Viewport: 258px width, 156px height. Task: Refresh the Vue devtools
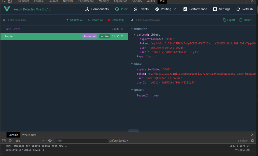coord(244,9)
